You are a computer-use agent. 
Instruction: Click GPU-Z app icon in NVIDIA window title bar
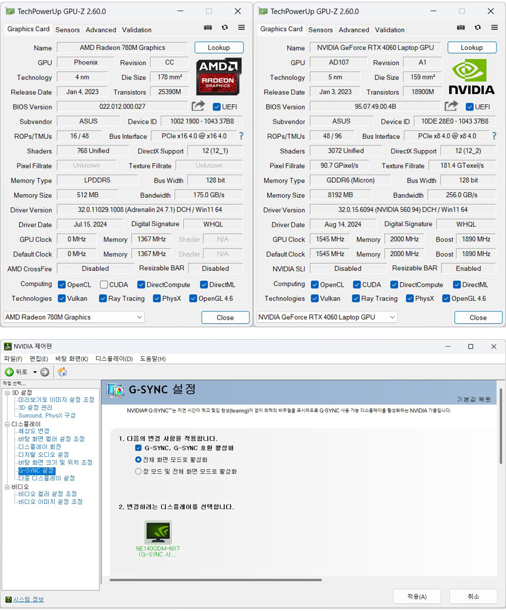264,11
